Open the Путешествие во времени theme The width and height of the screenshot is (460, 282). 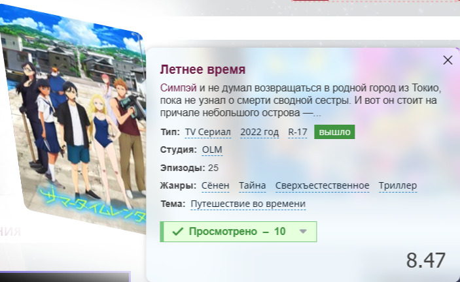click(x=248, y=204)
